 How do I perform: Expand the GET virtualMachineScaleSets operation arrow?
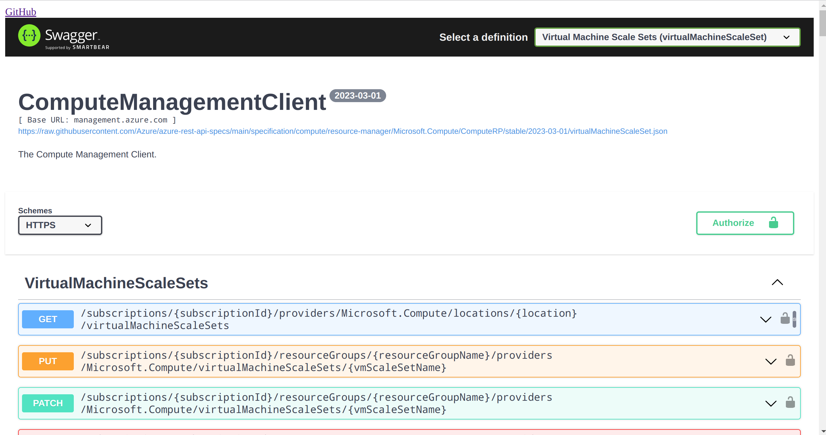click(x=765, y=319)
